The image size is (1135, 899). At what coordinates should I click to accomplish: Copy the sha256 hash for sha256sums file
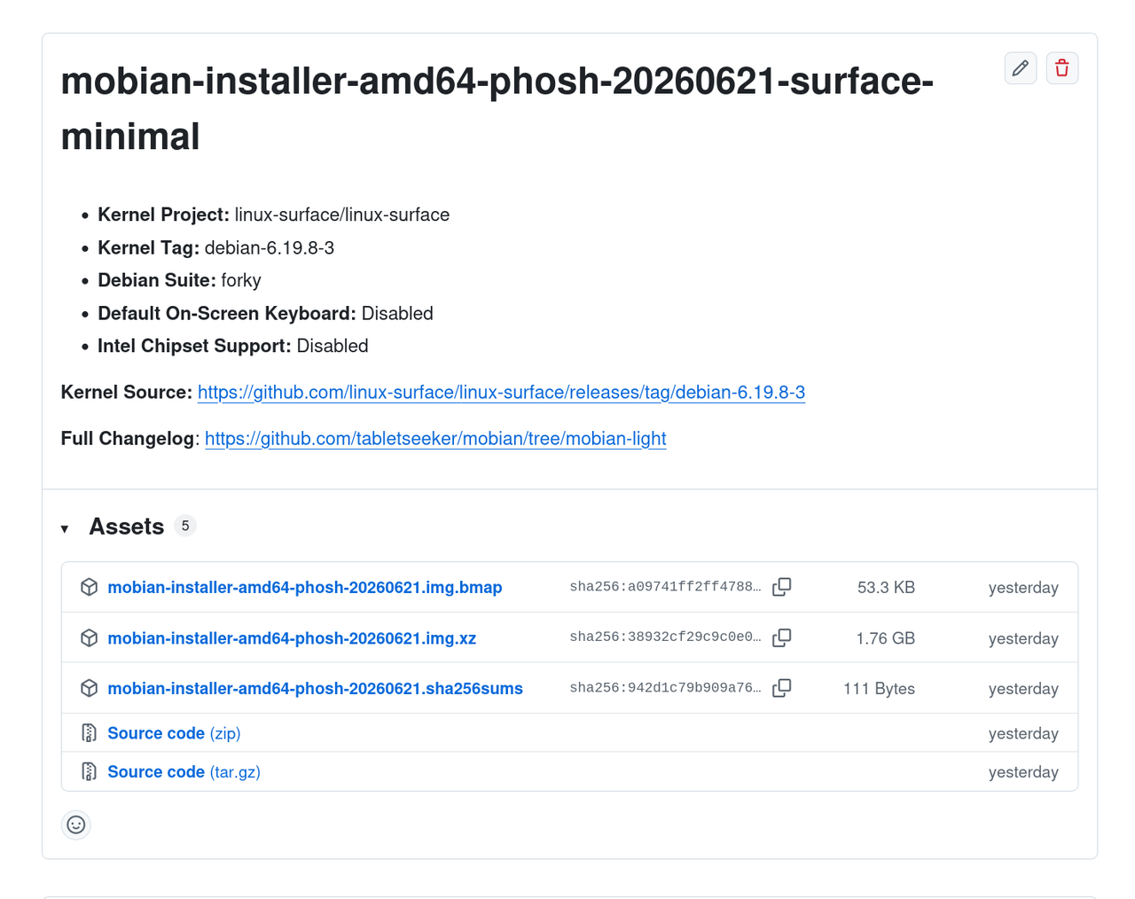[782, 688]
